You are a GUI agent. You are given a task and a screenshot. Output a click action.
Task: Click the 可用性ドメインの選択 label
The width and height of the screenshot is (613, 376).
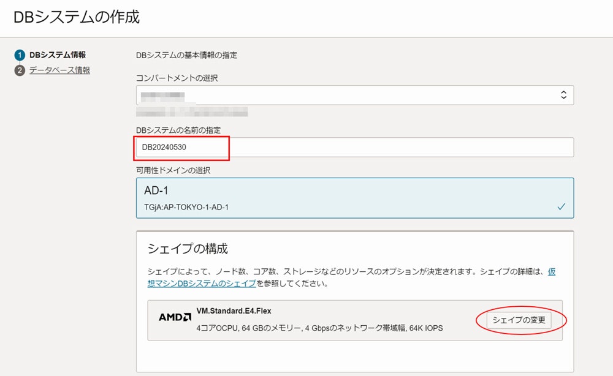point(173,171)
